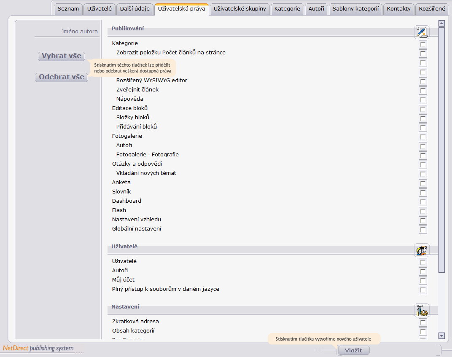Screen dimensions: 452x357
Task: Go to the Seznam tab
Action: point(68,9)
